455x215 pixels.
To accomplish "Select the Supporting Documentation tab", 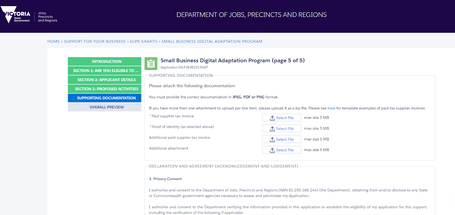I will pos(105,98).
